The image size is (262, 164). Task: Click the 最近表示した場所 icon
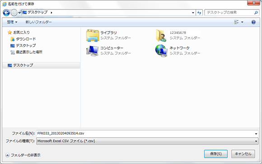click(13, 52)
